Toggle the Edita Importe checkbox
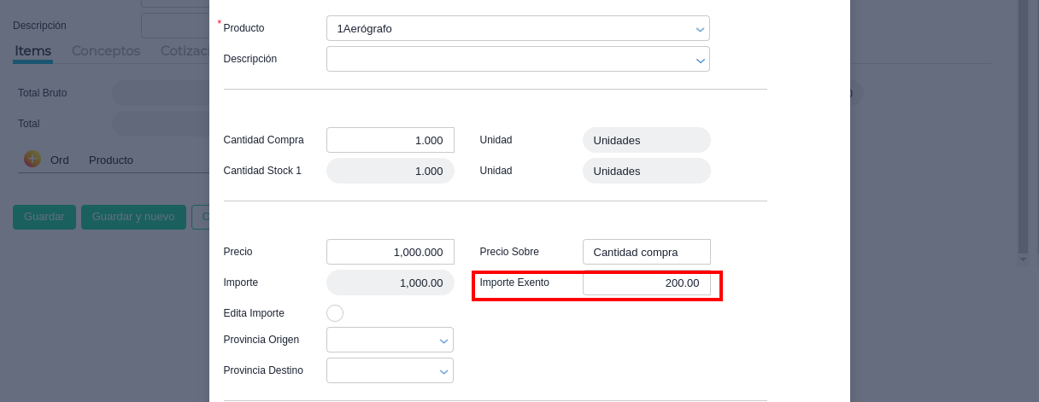The height and width of the screenshot is (402, 1039). (335, 313)
